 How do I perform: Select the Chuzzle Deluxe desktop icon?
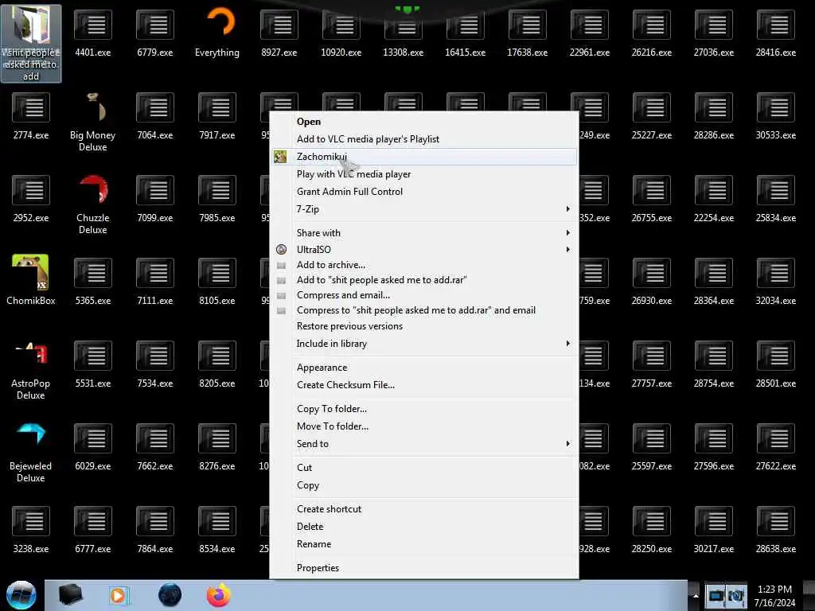(x=92, y=204)
